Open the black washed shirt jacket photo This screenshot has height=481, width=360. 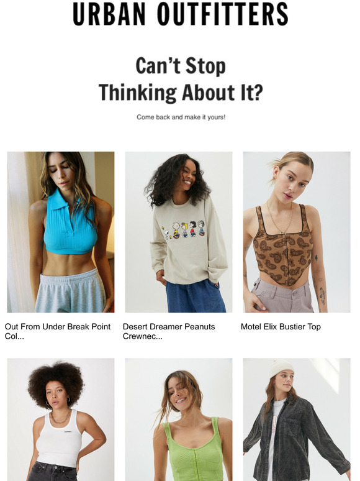(x=297, y=419)
